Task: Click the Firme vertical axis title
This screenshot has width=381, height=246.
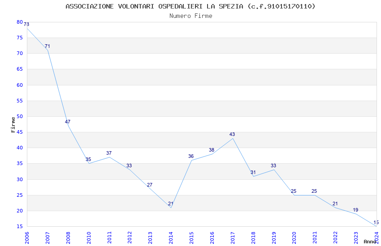Action: click(13, 125)
